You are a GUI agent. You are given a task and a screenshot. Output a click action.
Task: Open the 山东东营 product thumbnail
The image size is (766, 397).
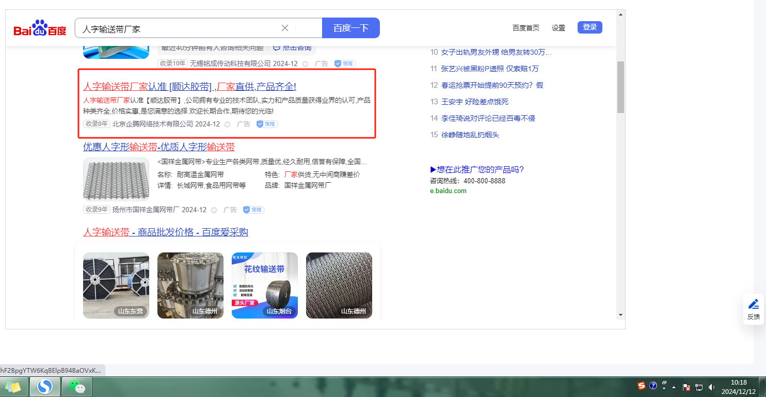[116, 285]
